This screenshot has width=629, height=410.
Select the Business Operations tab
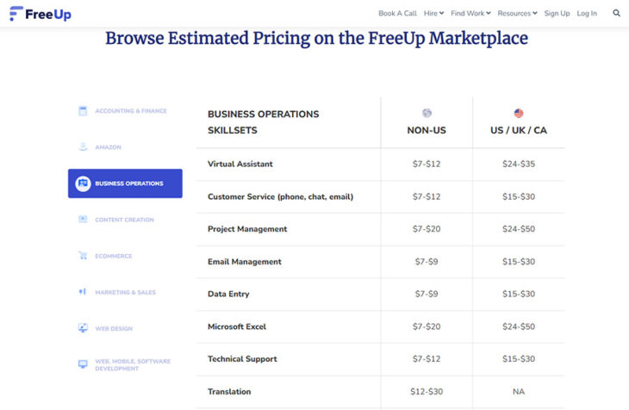[x=125, y=183]
